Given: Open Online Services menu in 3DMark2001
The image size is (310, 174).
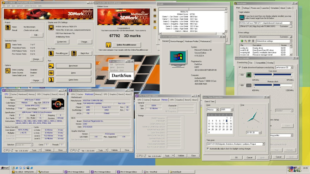Looking at the screenshot, I should click(x=31, y=6).
